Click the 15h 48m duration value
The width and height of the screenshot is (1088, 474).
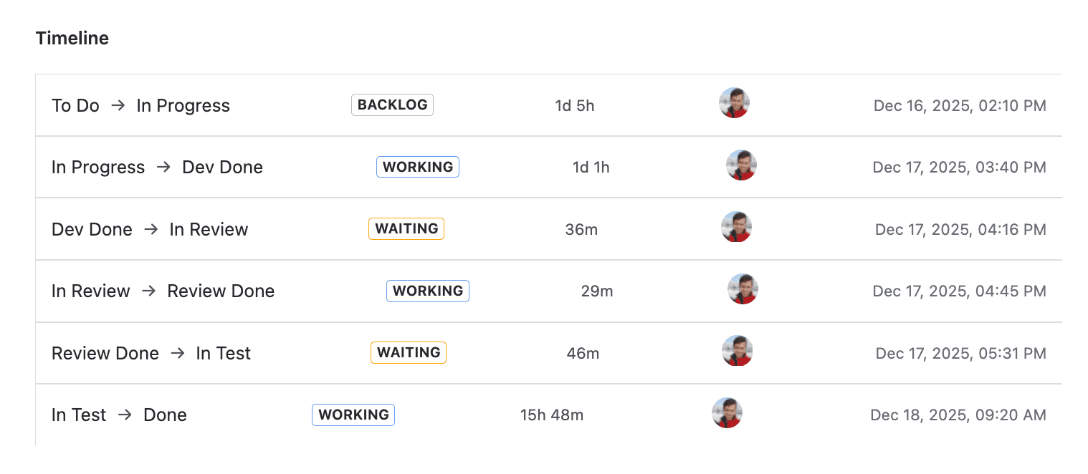click(x=551, y=415)
